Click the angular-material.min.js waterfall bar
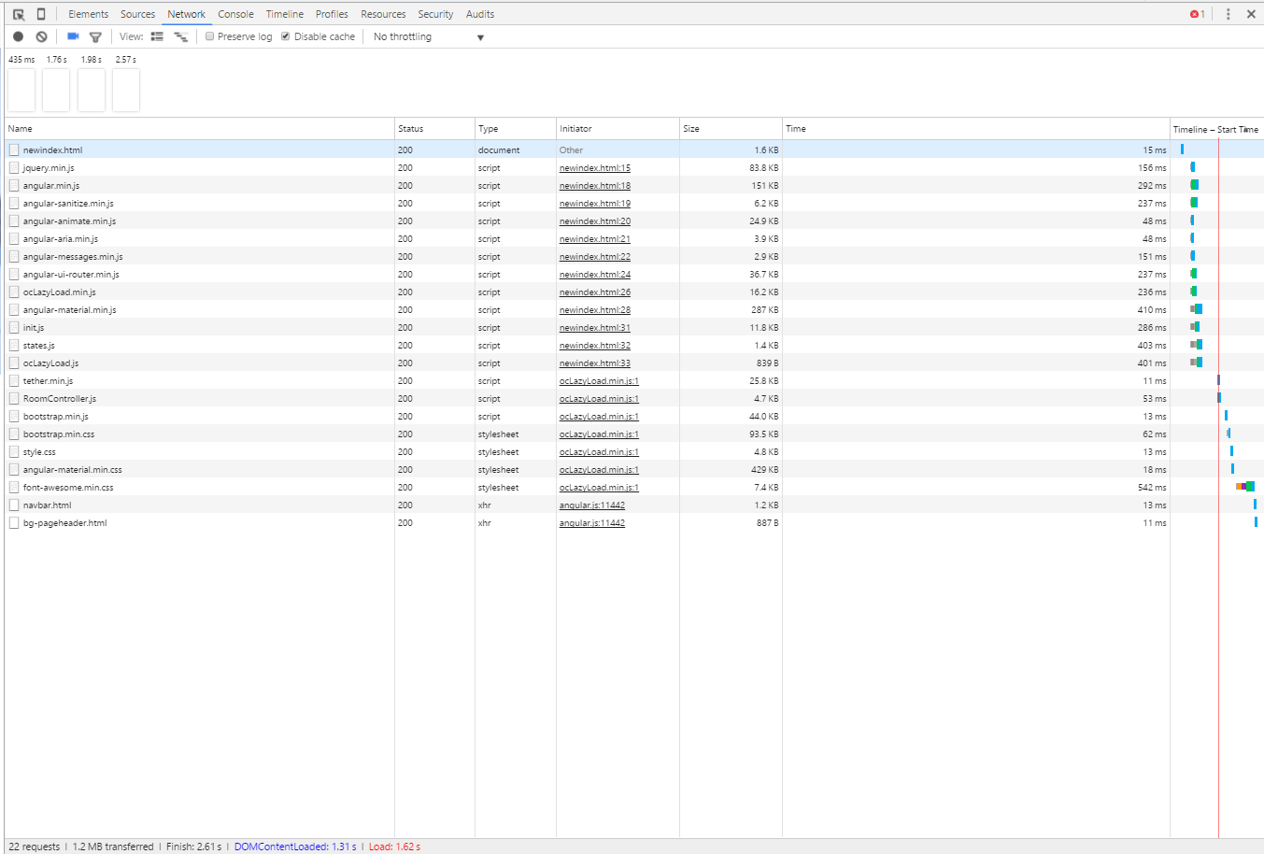Screen dimensions: 1264x854 (x=1197, y=309)
